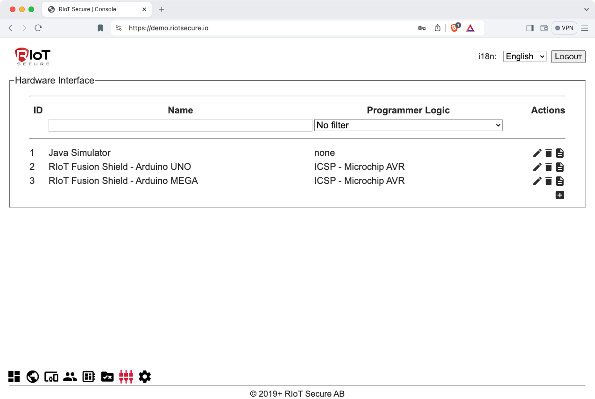Go to the users icon in bottom navigation
This screenshot has width=595, height=399.
pos(70,377)
